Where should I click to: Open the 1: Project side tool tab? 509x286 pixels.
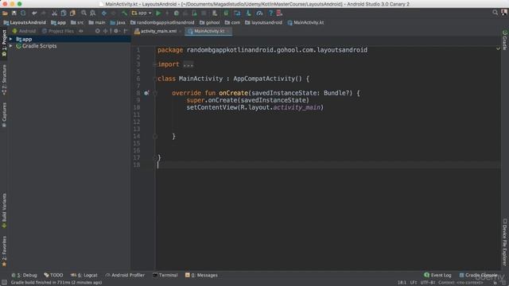point(4,44)
